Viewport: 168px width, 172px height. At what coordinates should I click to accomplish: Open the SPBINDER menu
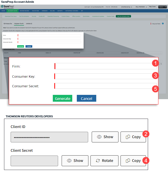coord(44,11)
